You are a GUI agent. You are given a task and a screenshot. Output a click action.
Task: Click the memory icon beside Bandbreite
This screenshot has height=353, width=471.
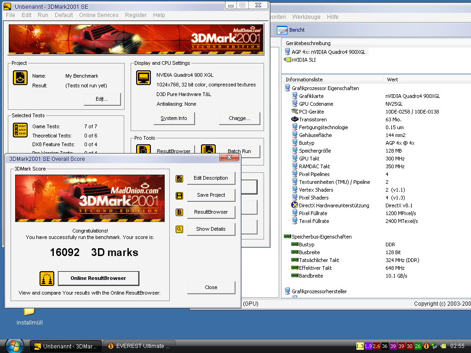(295, 275)
